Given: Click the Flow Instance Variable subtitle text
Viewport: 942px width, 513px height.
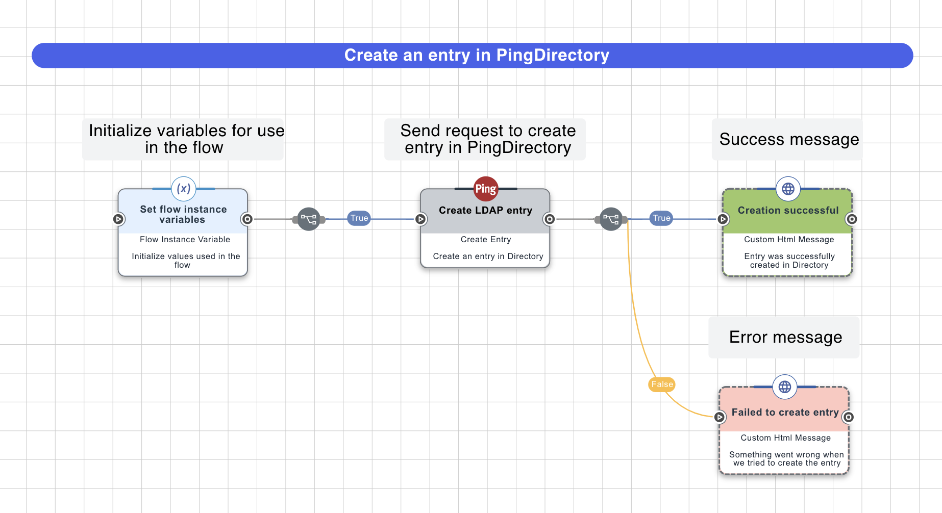Looking at the screenshot, I should [x=185, y=240].
